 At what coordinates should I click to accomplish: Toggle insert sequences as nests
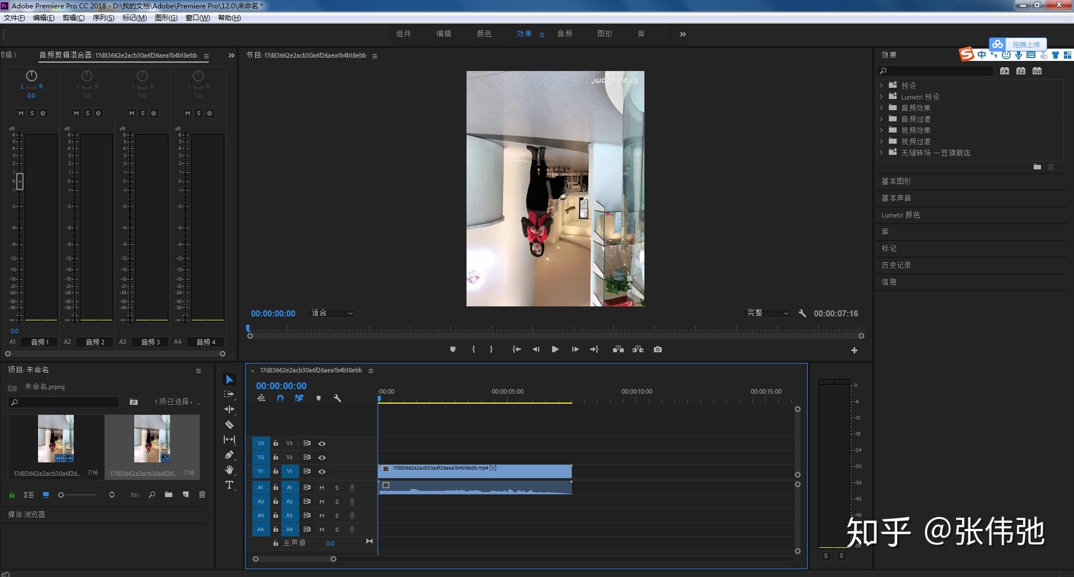pos(261,398)
